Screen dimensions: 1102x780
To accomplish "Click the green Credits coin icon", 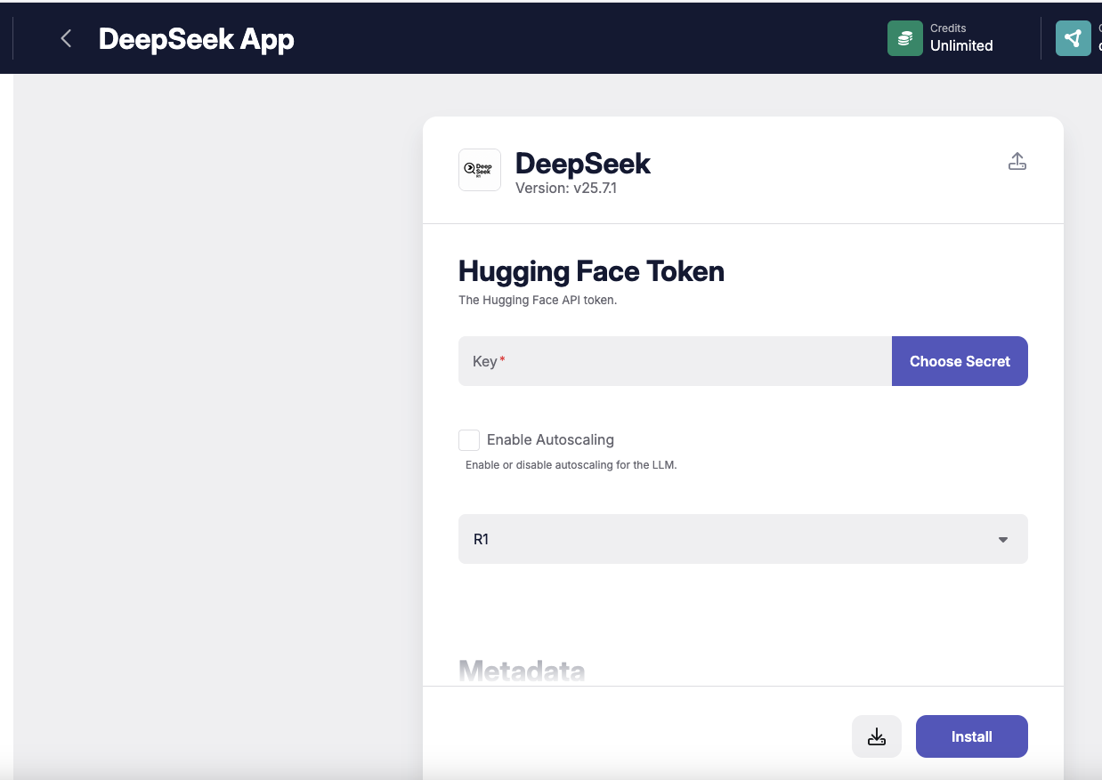I will tap(904, 38).
